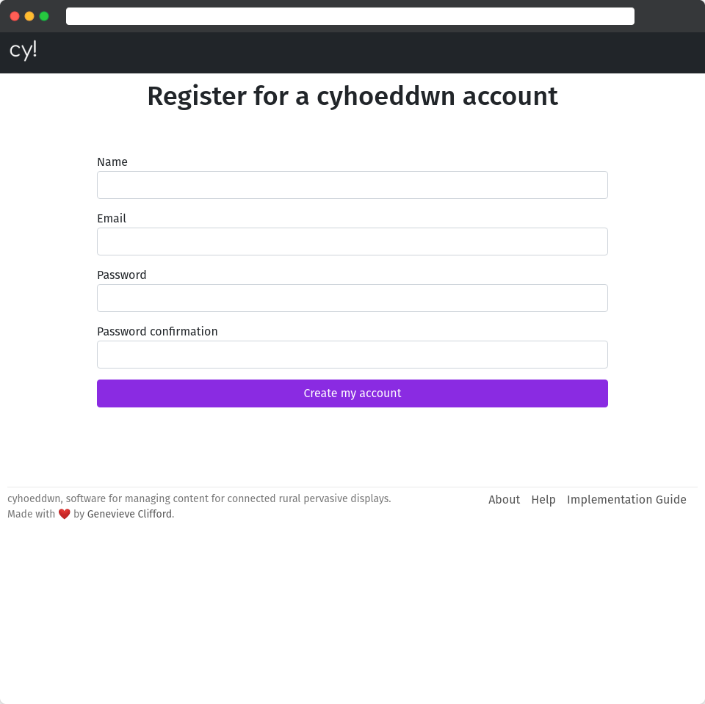Open the Implementation Guide link

click(x=626, y=499)
